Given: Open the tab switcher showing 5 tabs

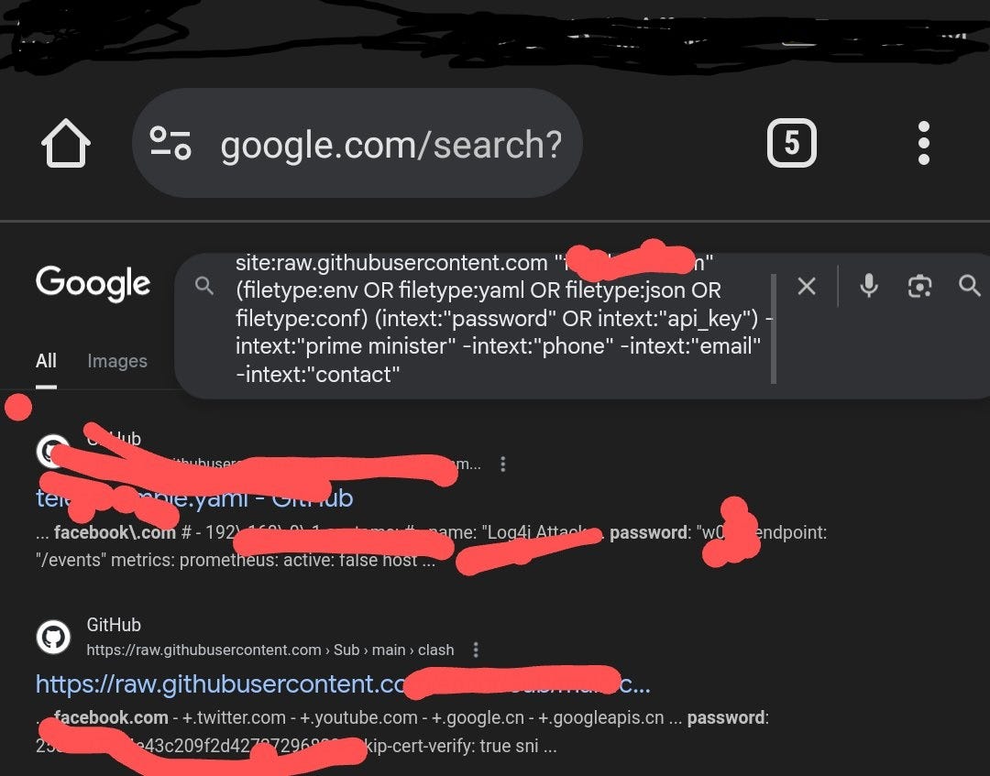Looking at the screenshot, I should (x=791, y=143).
